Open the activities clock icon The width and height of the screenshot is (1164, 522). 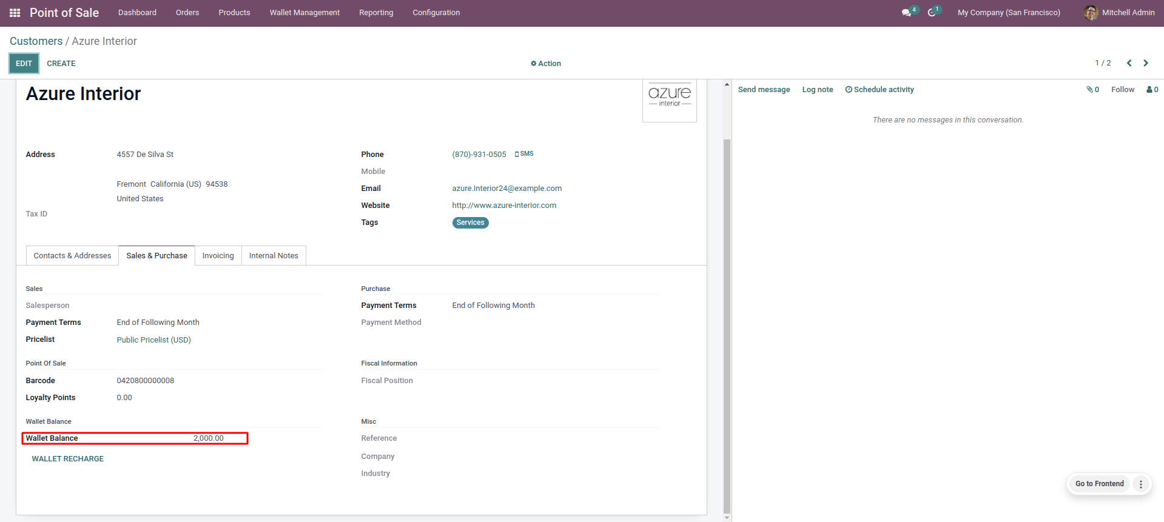(932, 13)
